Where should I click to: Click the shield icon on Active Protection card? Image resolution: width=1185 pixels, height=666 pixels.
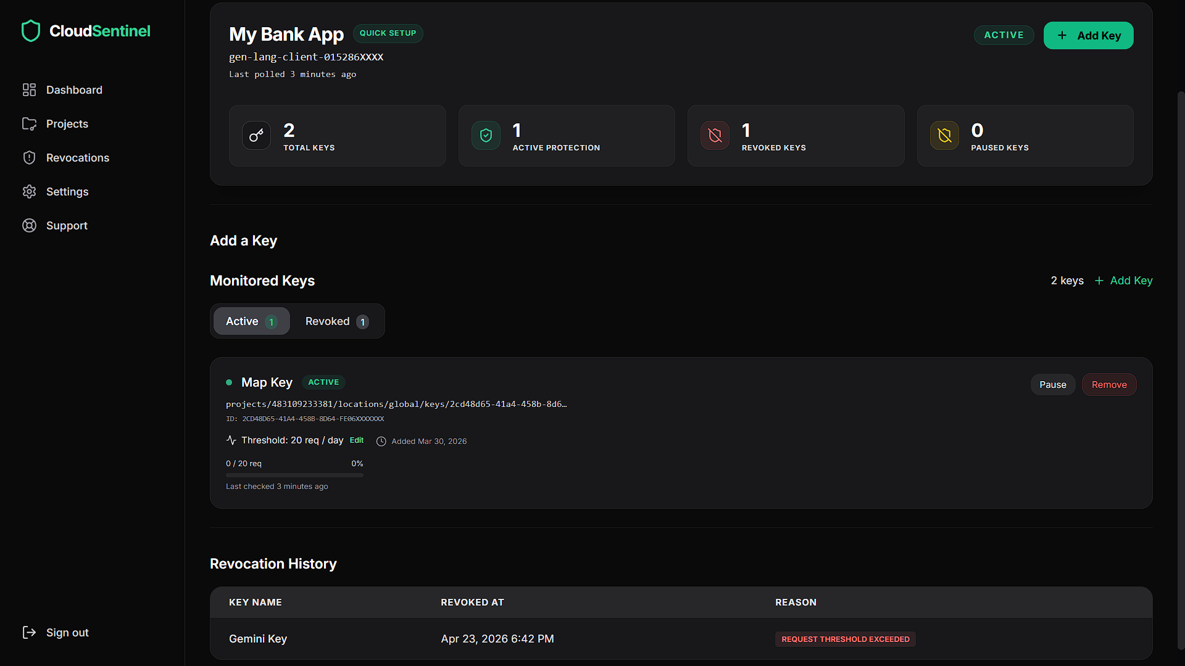click(x=486, y=135)
